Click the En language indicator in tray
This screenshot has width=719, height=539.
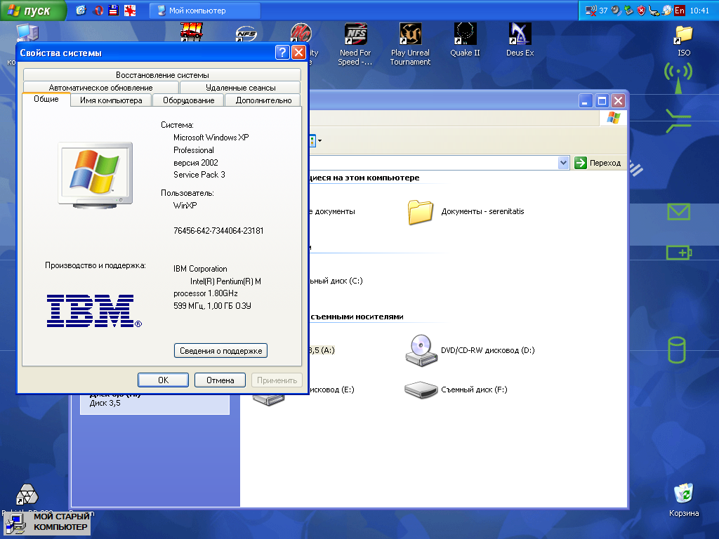(679, 11)
